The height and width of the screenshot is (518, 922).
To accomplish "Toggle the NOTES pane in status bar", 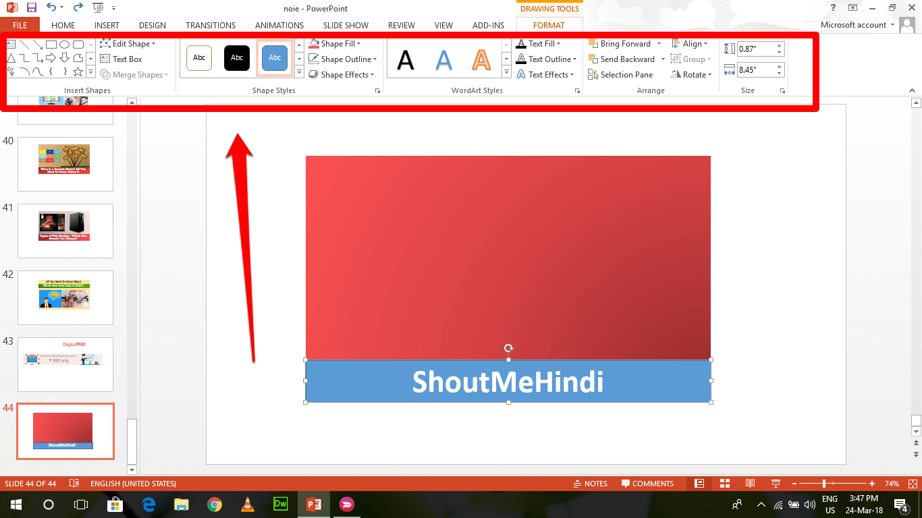I will point(591,484).
